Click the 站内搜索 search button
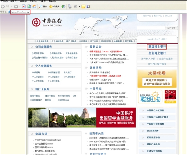 pyautogui.click(x=171, y=28)
